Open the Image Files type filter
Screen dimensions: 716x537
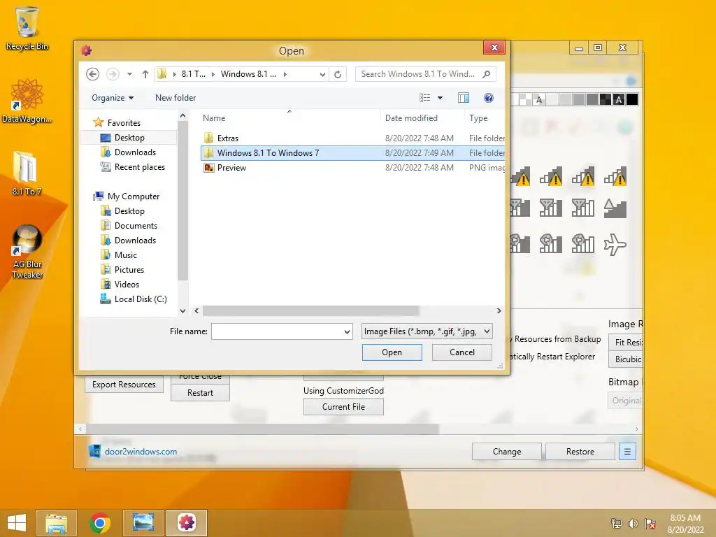point(427,331)
